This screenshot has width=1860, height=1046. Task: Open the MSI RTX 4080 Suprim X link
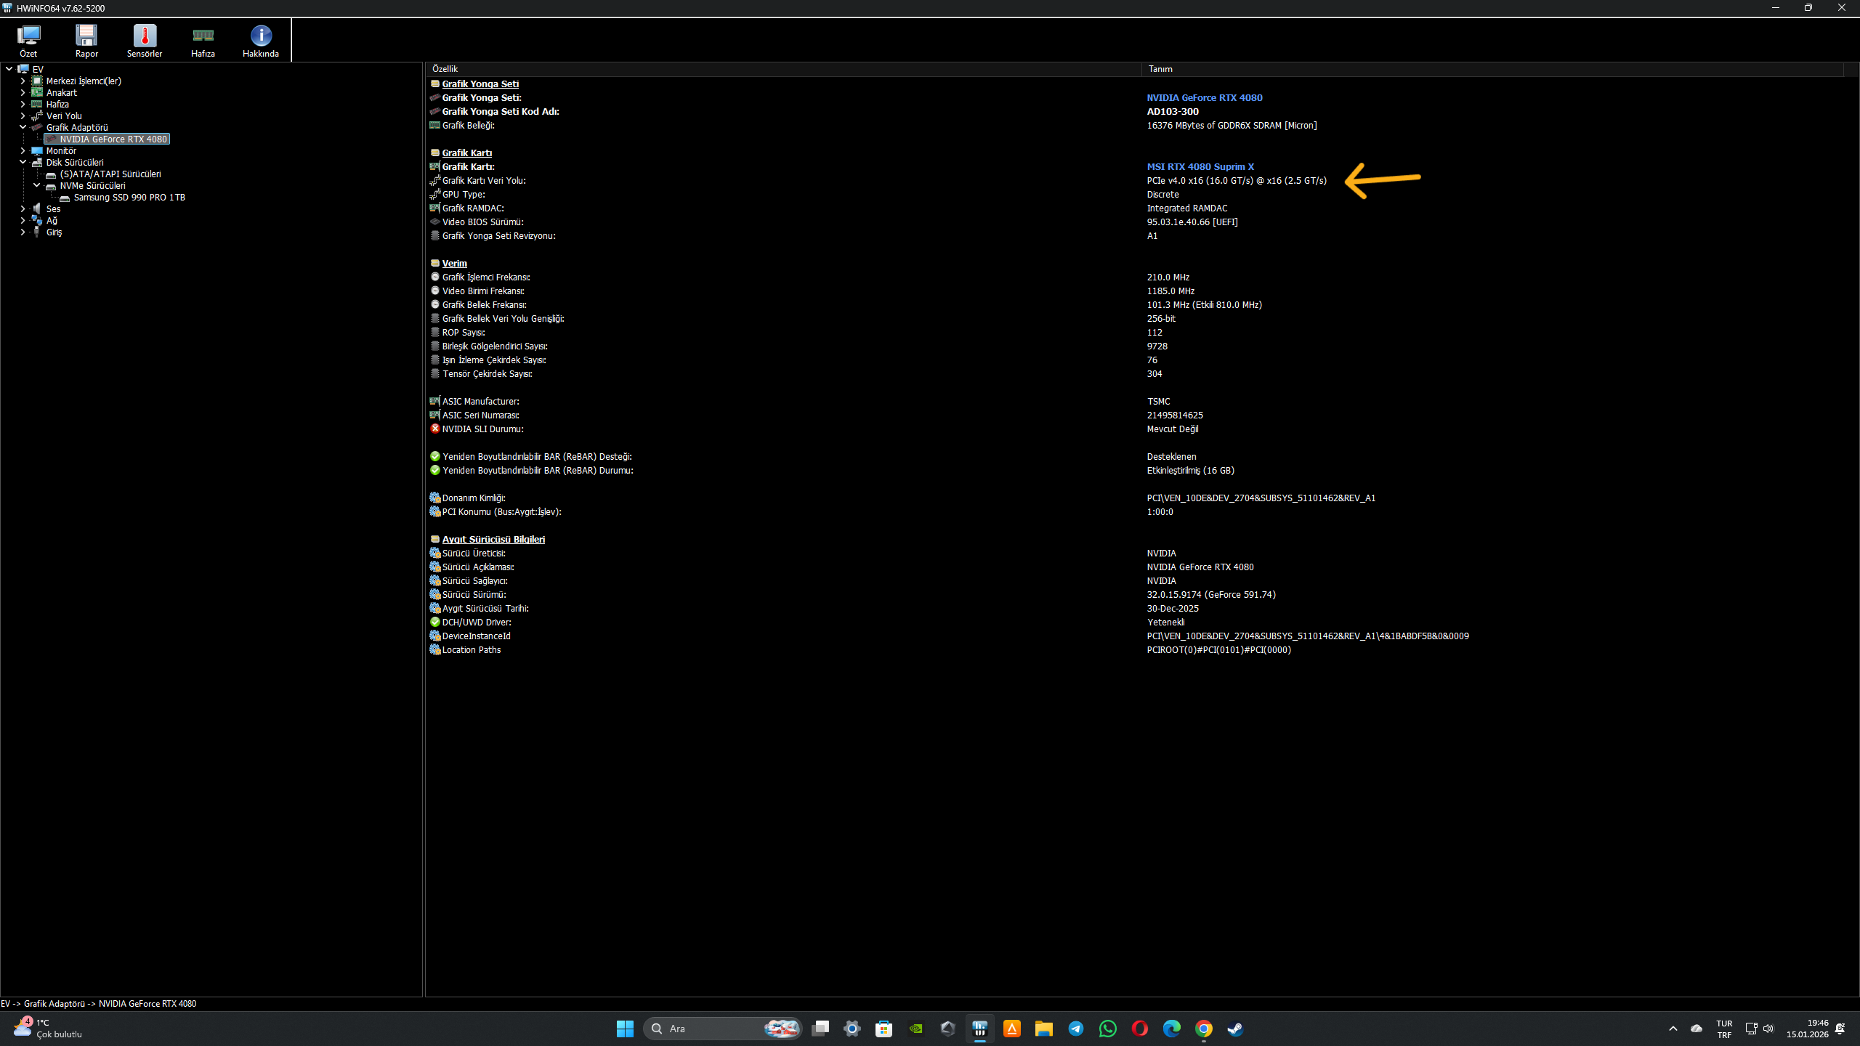coord(1200,166)
